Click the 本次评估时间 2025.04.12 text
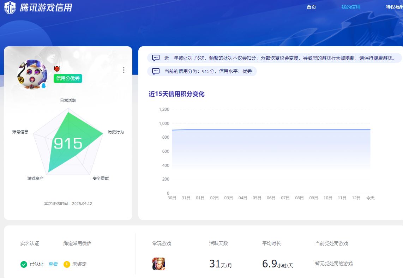Image resolution: width=403 pixels, height=278 pixels. tap(68, 204)
